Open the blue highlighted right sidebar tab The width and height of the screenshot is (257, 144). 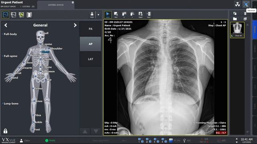pos(255,30)
